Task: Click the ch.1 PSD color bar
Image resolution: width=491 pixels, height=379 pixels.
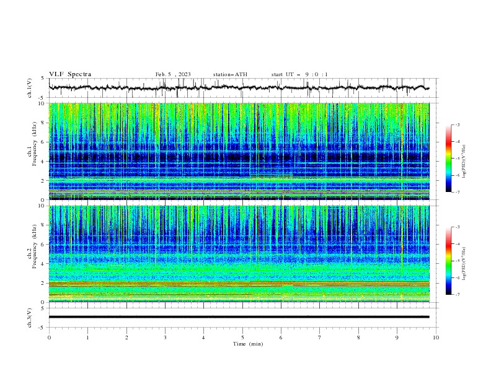Action: [x=448, y=159]
